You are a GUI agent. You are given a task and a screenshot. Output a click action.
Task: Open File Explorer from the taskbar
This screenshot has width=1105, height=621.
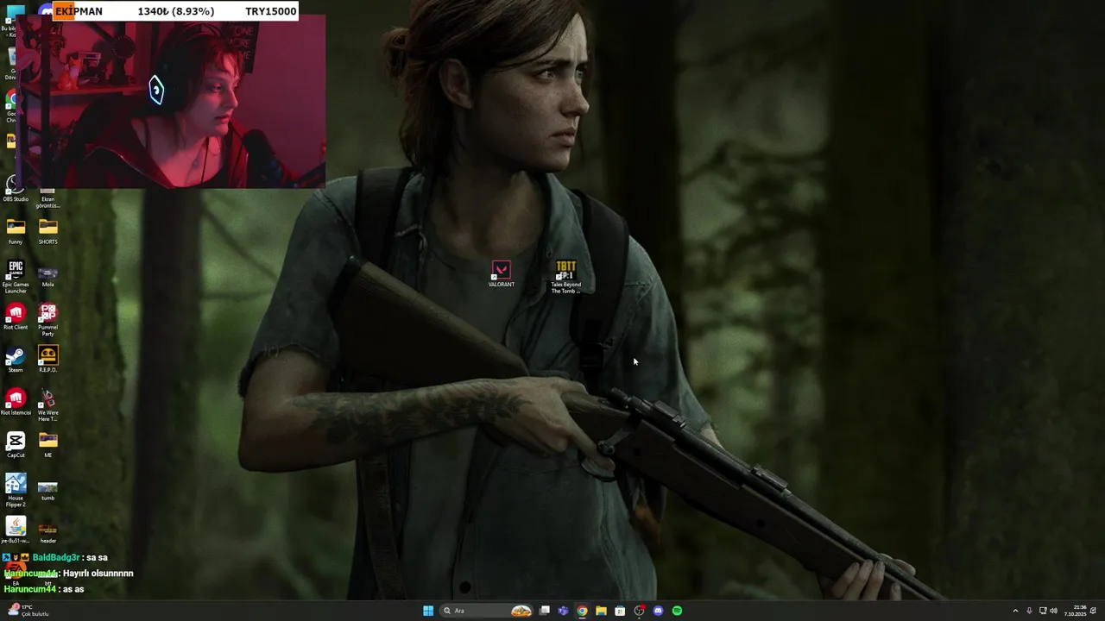[x=601, y=611]
